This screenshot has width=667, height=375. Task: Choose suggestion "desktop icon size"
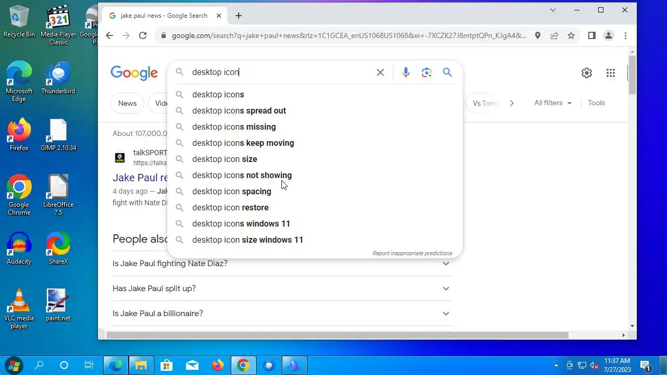point(315,159)
